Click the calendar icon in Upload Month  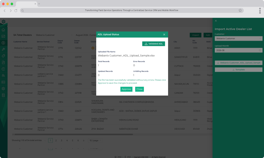pyautogui.click(x=260, y=50)
